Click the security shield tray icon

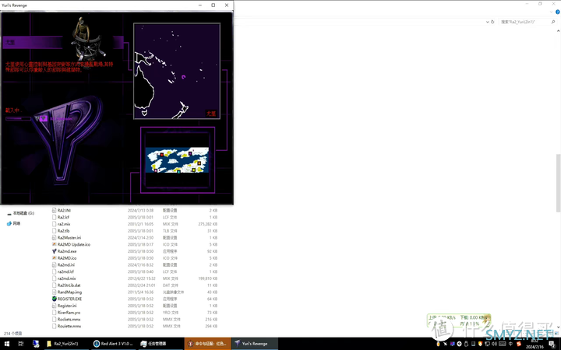480,344
